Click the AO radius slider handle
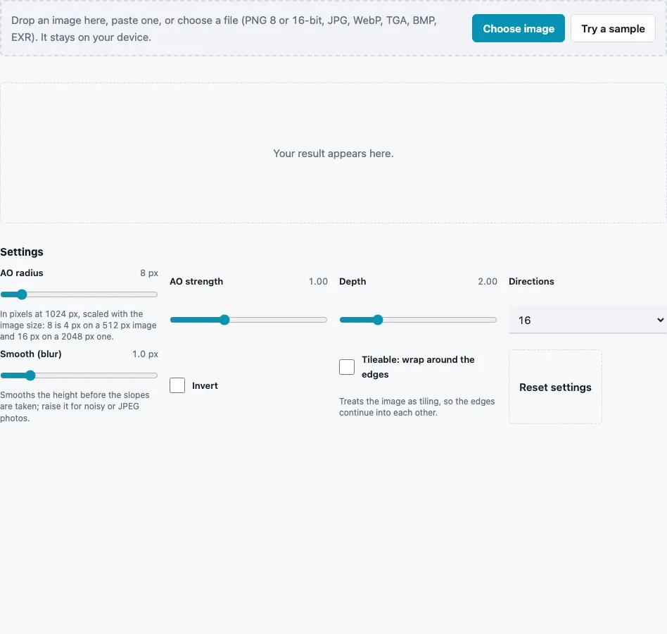 [22, 294]
